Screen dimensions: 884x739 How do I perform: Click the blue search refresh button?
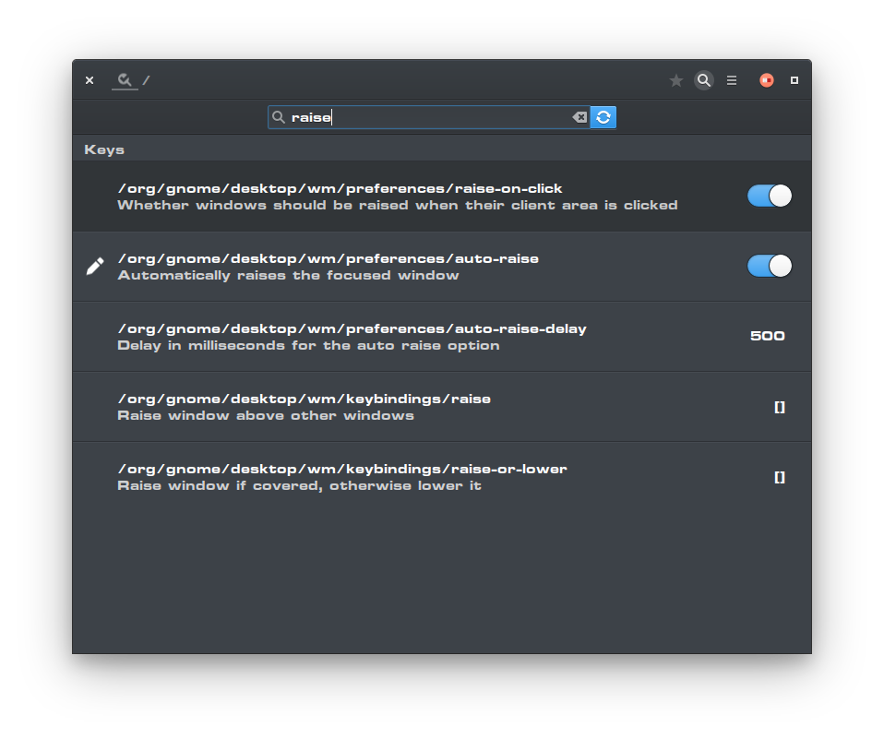coord(603,117)
